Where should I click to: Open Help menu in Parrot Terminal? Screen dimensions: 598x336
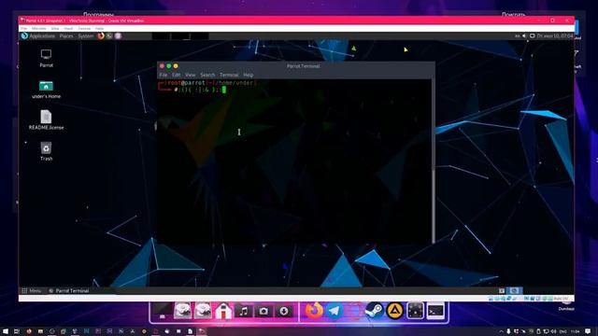248,75
